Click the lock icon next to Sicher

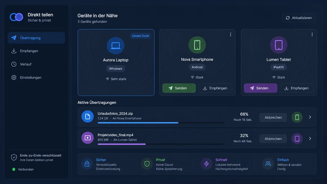click(87, 164)
